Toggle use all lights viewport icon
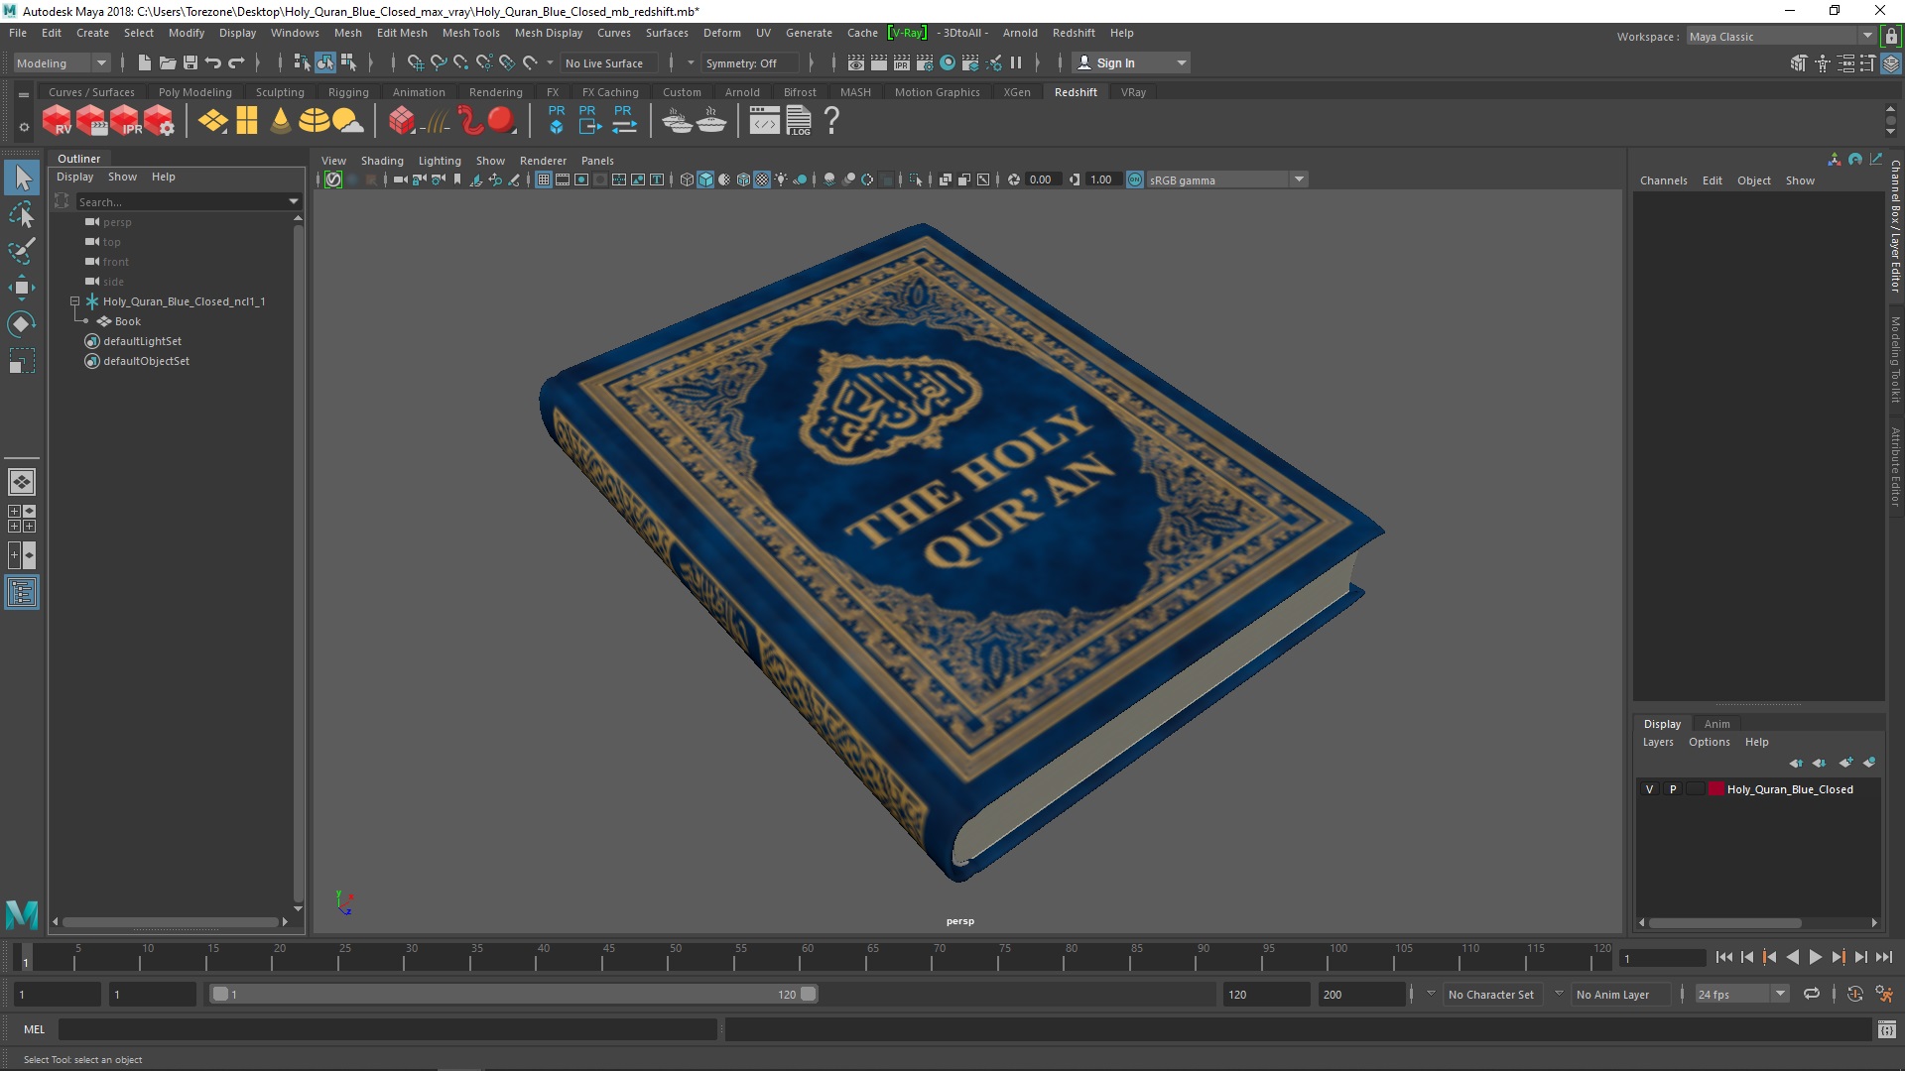 pos(781,179)
